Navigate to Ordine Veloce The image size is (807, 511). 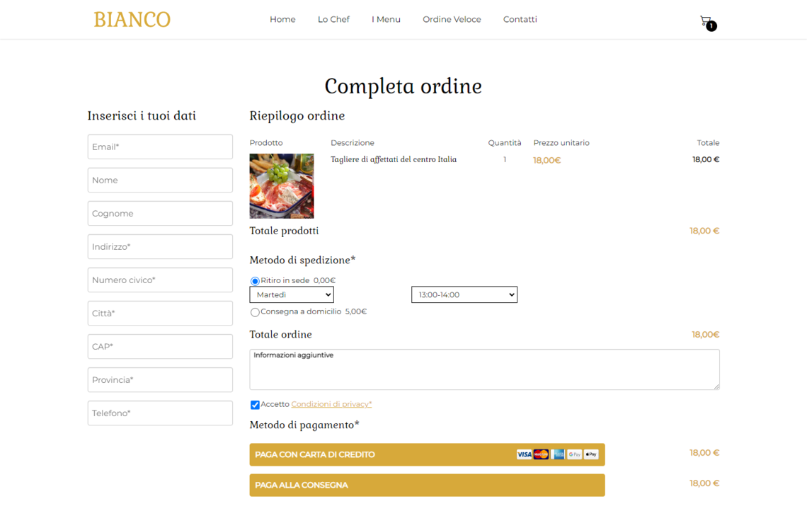point(452,19)
